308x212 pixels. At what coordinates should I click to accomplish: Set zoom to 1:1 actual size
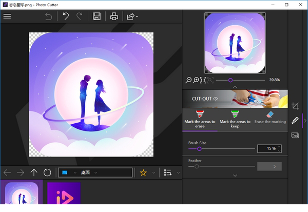pyautogui.click(x=203, y=80)
